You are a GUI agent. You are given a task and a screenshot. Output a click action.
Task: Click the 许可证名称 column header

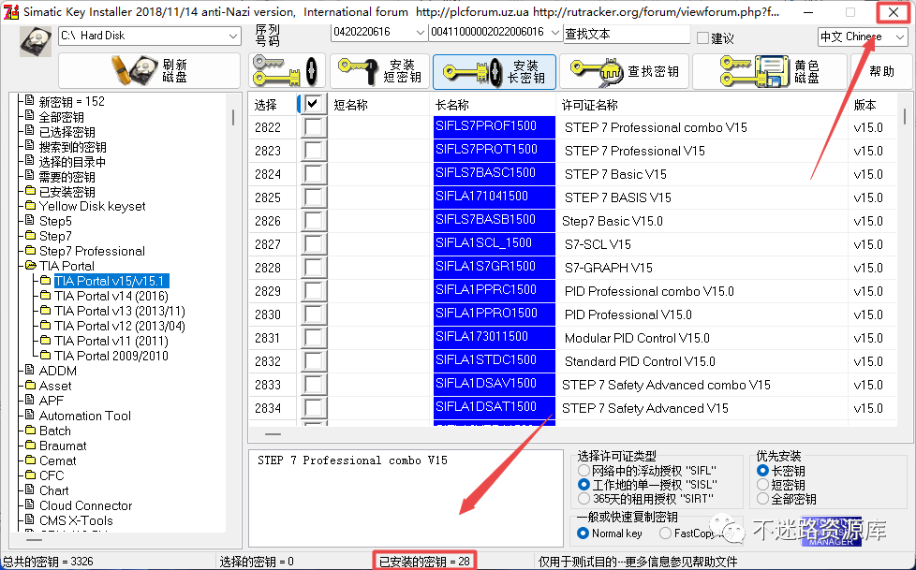[702, 105]
